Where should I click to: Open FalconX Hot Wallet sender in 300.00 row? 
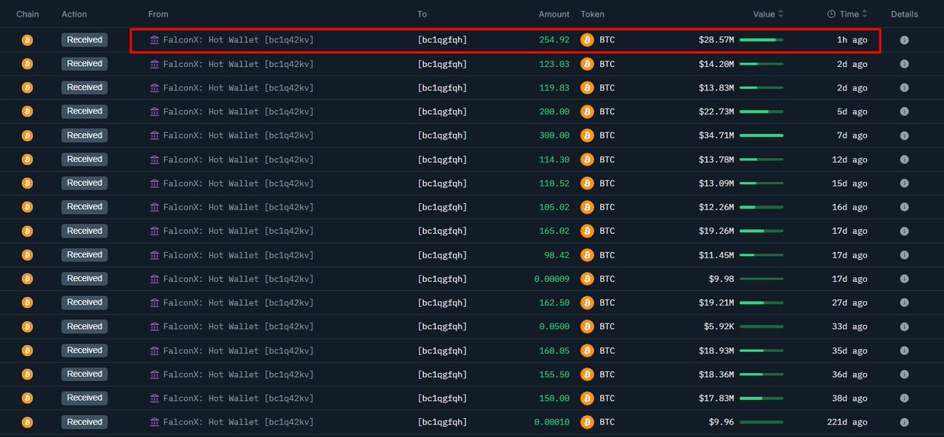238,135
